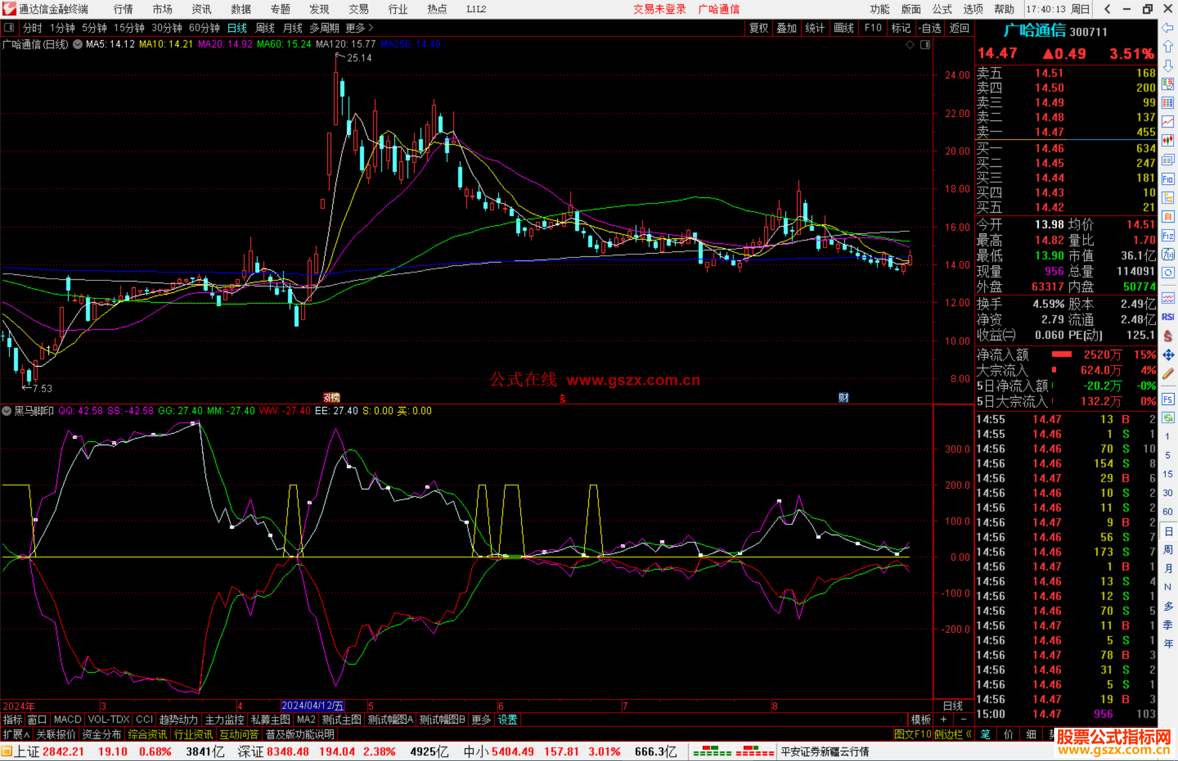Open the RSI indicator sidebar icon

[1168, 317]
